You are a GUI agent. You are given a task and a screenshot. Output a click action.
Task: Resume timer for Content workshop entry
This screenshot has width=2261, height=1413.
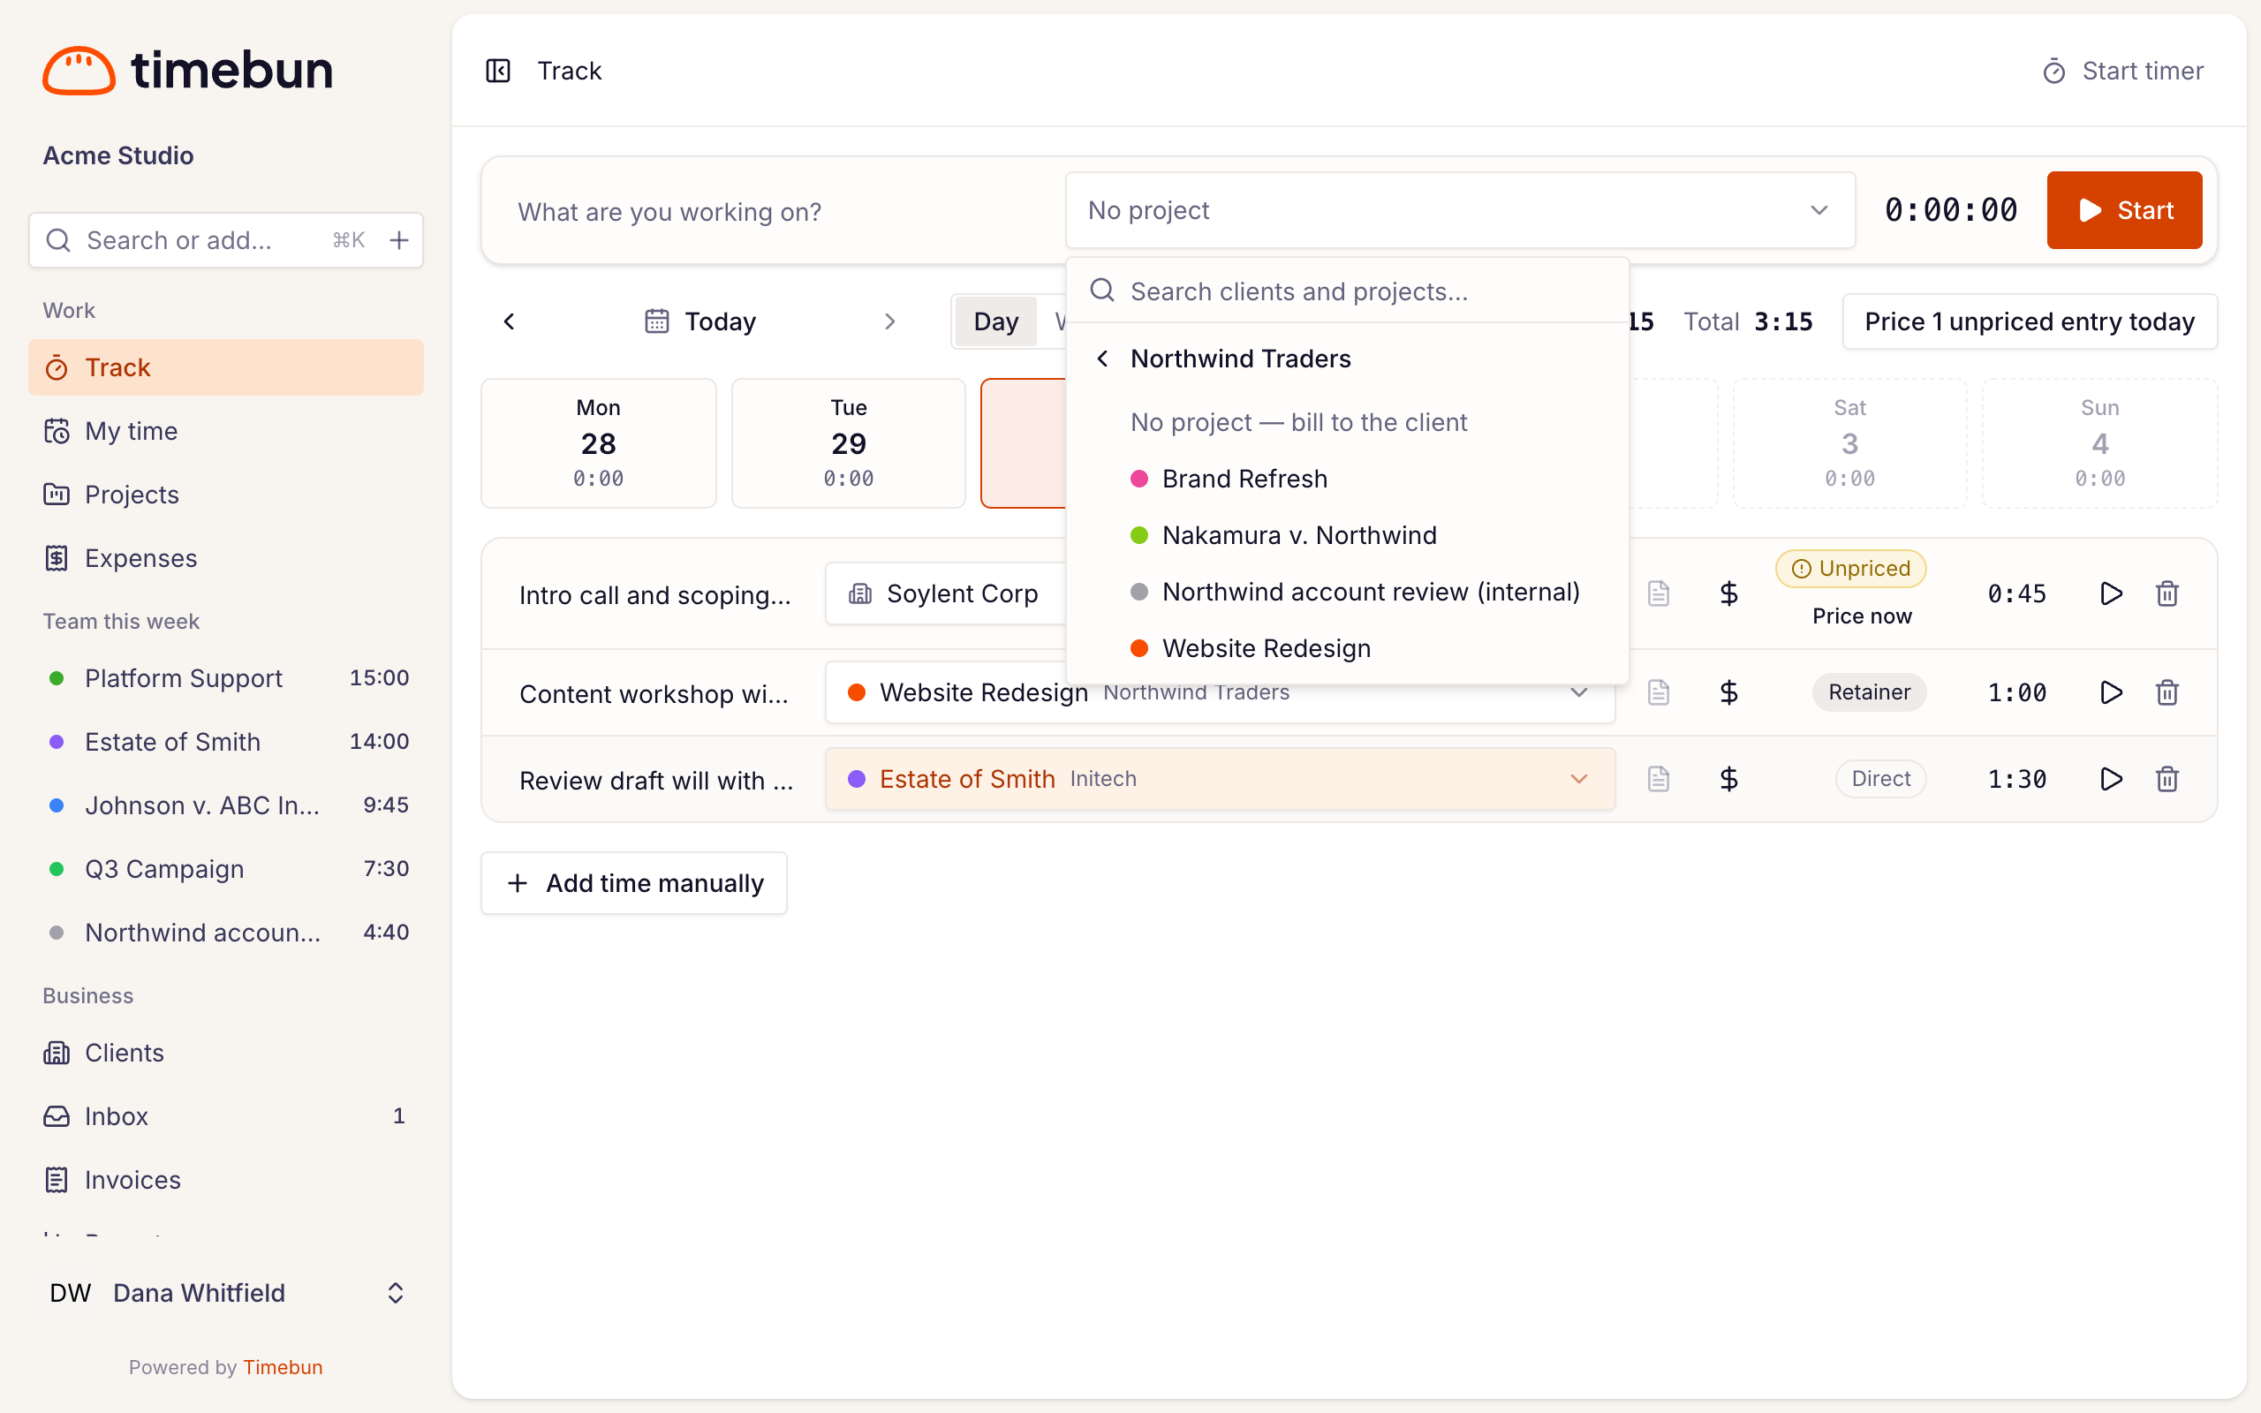(2111, 692)
